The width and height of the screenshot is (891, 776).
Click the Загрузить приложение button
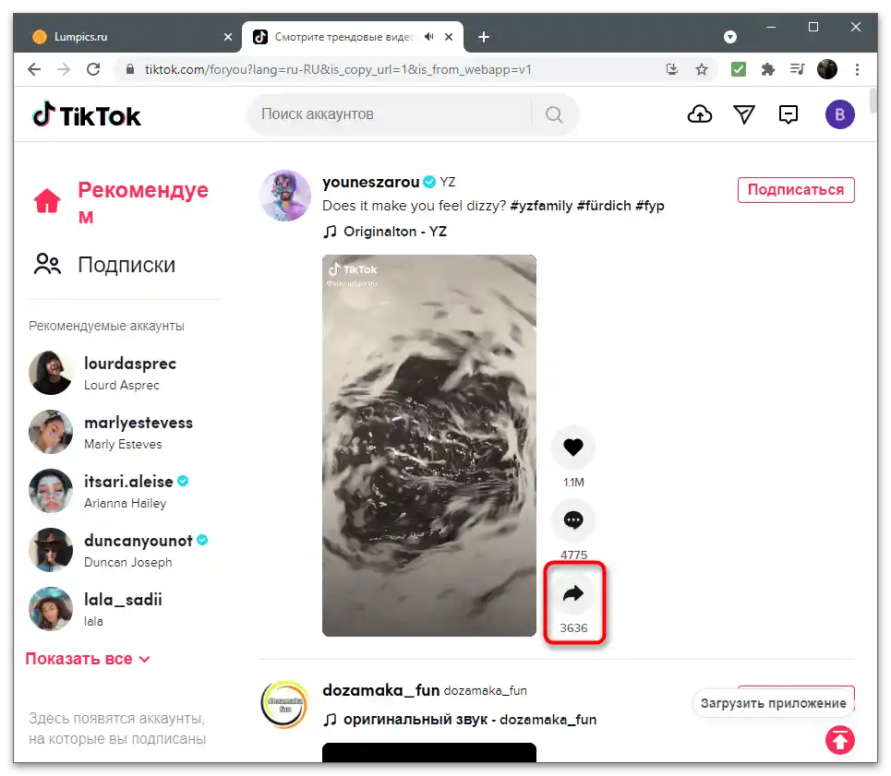pos(773,703)
